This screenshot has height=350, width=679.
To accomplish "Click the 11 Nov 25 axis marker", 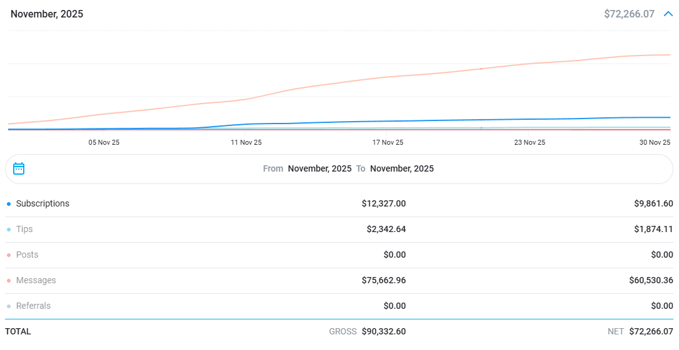I will (x=246, y=142).
